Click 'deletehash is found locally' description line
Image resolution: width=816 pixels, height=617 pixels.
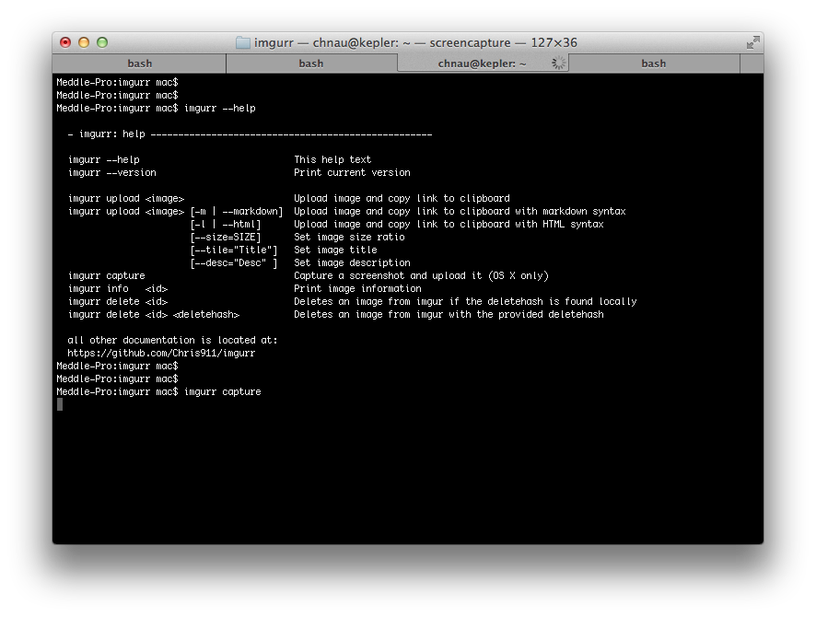pos(465,302)
